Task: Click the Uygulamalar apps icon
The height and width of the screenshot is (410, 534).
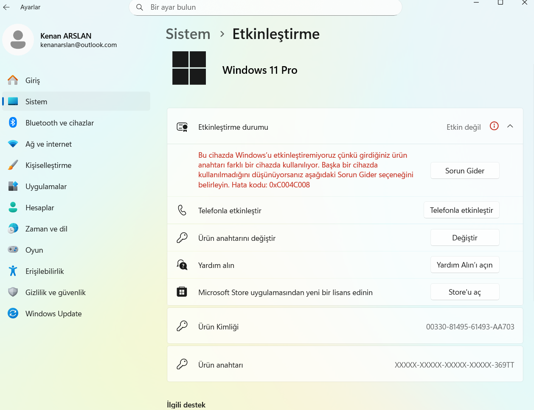Action: coord(13,186)
